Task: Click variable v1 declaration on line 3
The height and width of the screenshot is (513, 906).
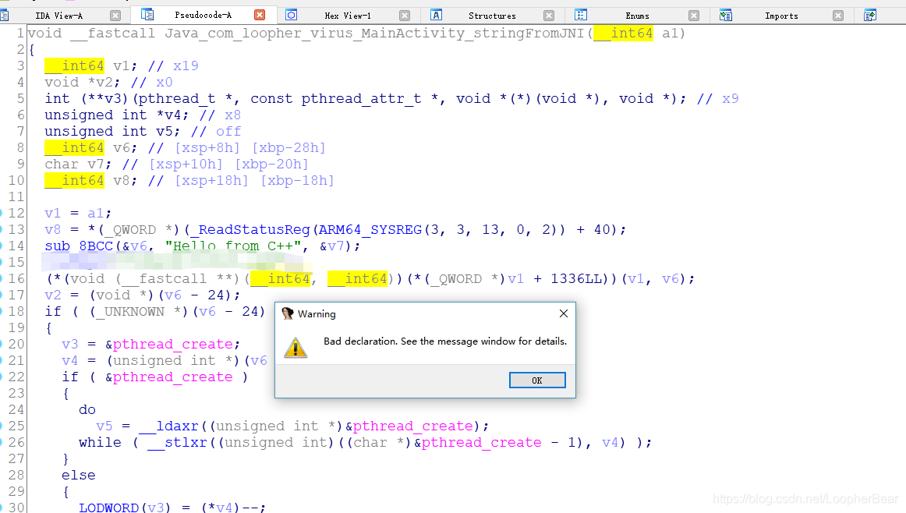Action: (x=122, y=65)
